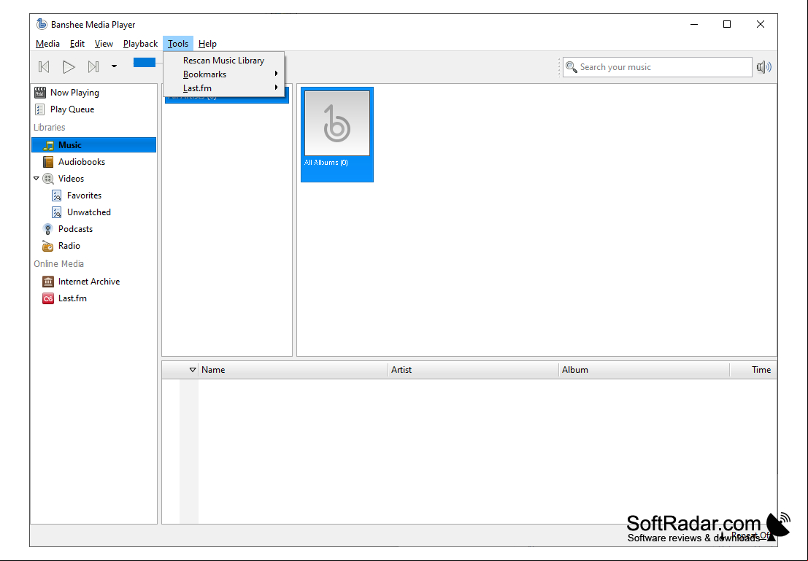Open the Playback menu
808x561 pixels.
point(140,44)
